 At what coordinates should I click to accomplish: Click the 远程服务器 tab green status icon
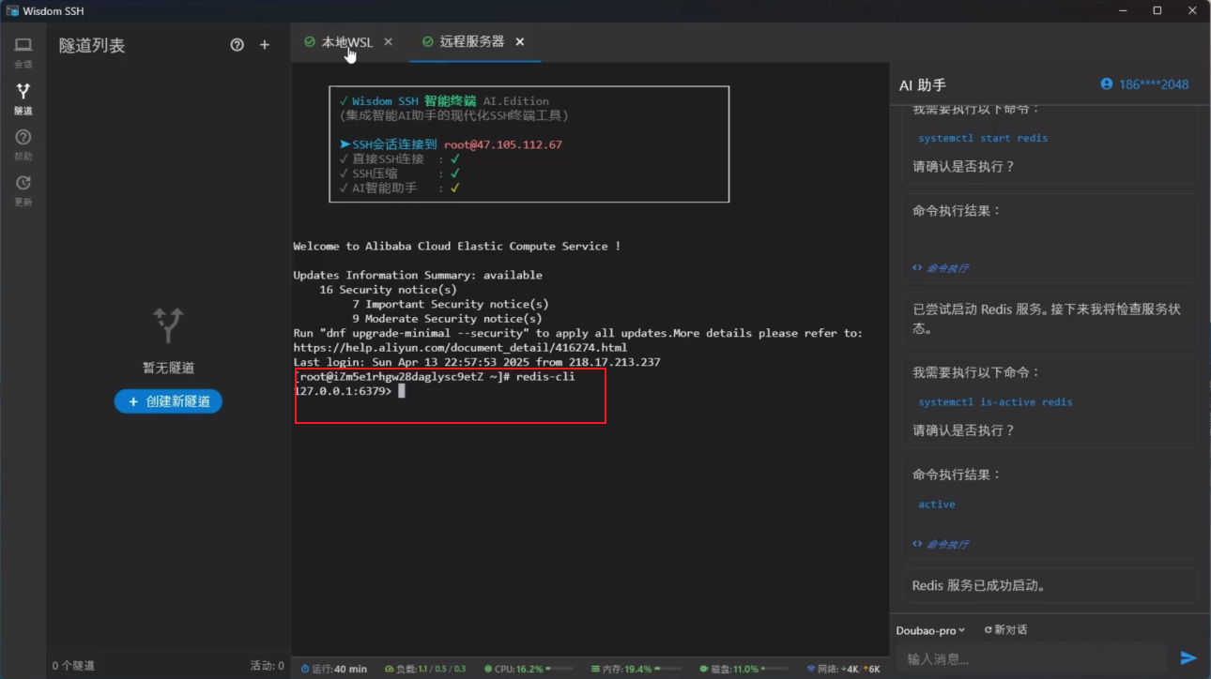428,42
